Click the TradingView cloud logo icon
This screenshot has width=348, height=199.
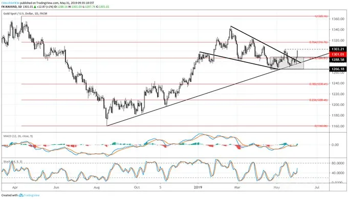(21, 195)
